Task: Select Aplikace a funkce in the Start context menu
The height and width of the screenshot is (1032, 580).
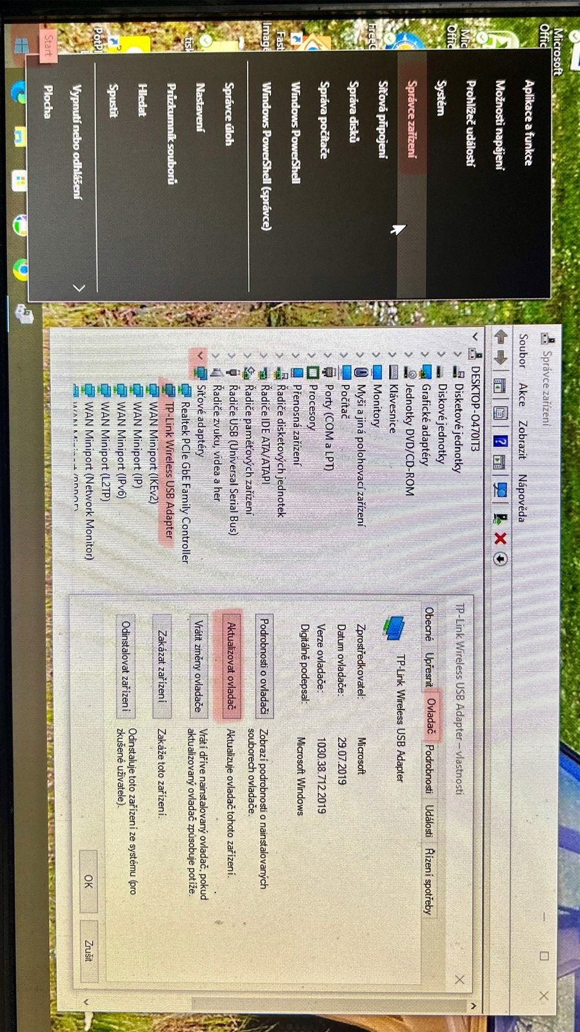Action: coord(528,123)
